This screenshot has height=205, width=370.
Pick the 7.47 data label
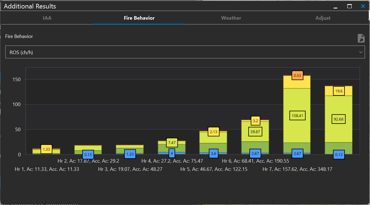172,143
